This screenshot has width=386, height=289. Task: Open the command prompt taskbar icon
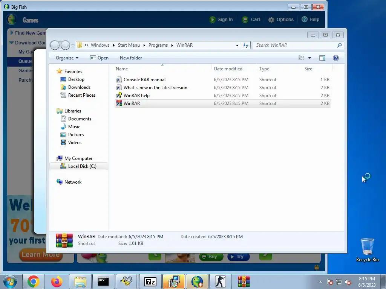point(103,281)
